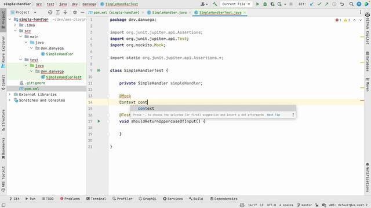Collapse the simple-handler root node

click(10, 19)
